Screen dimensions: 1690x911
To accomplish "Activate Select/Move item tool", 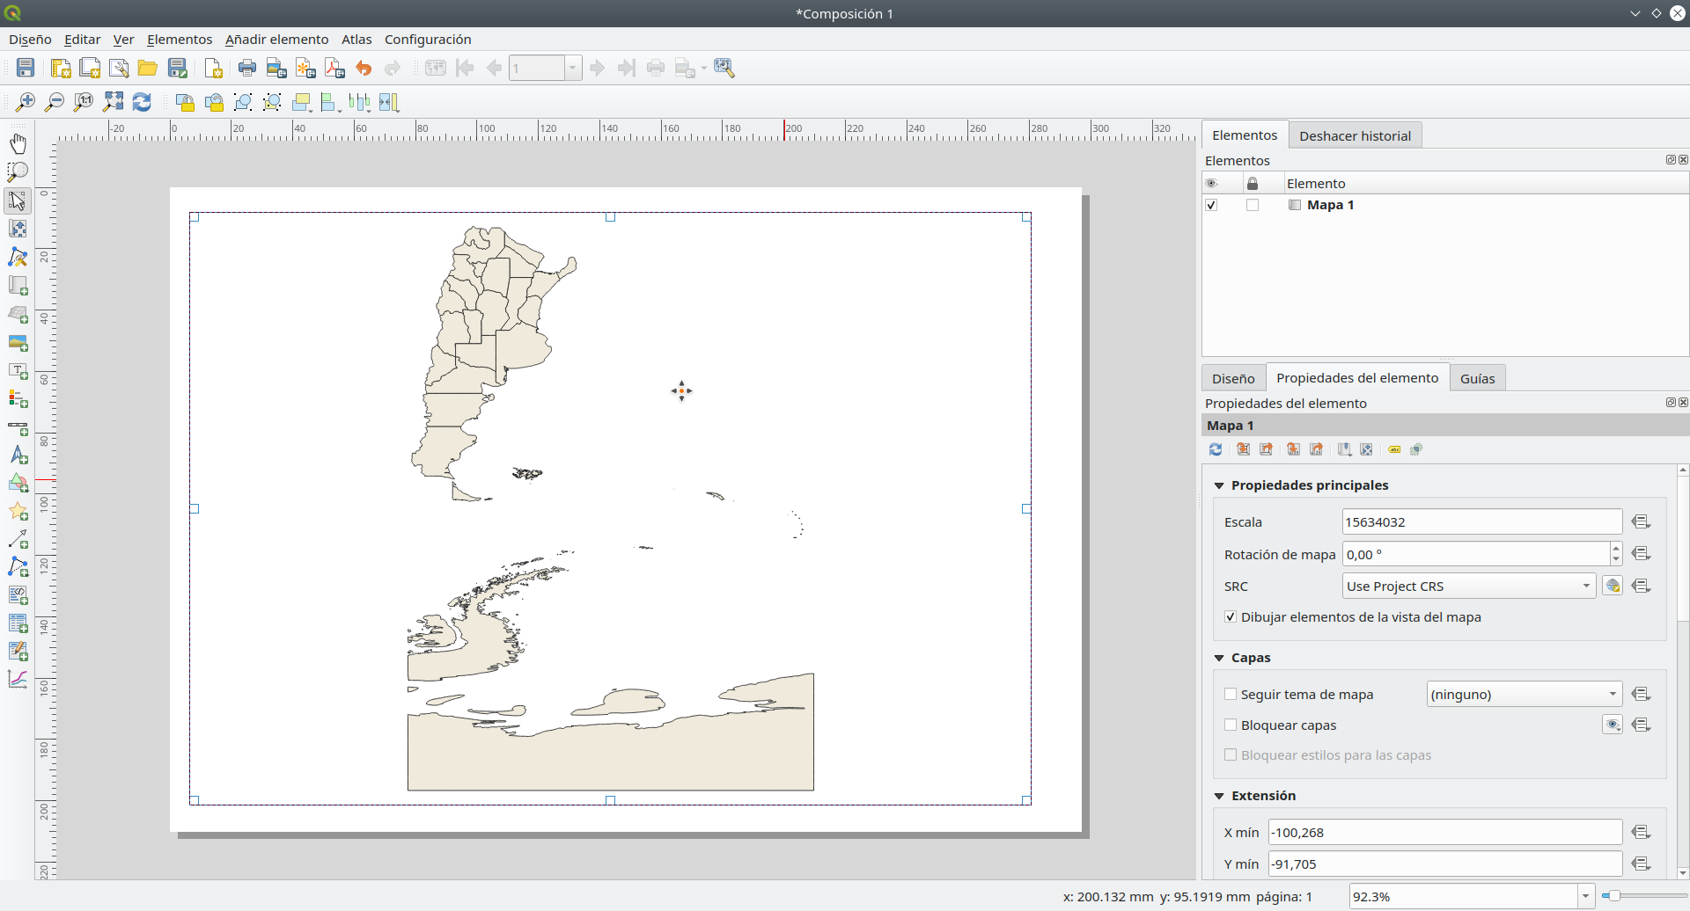I will 18,200.
